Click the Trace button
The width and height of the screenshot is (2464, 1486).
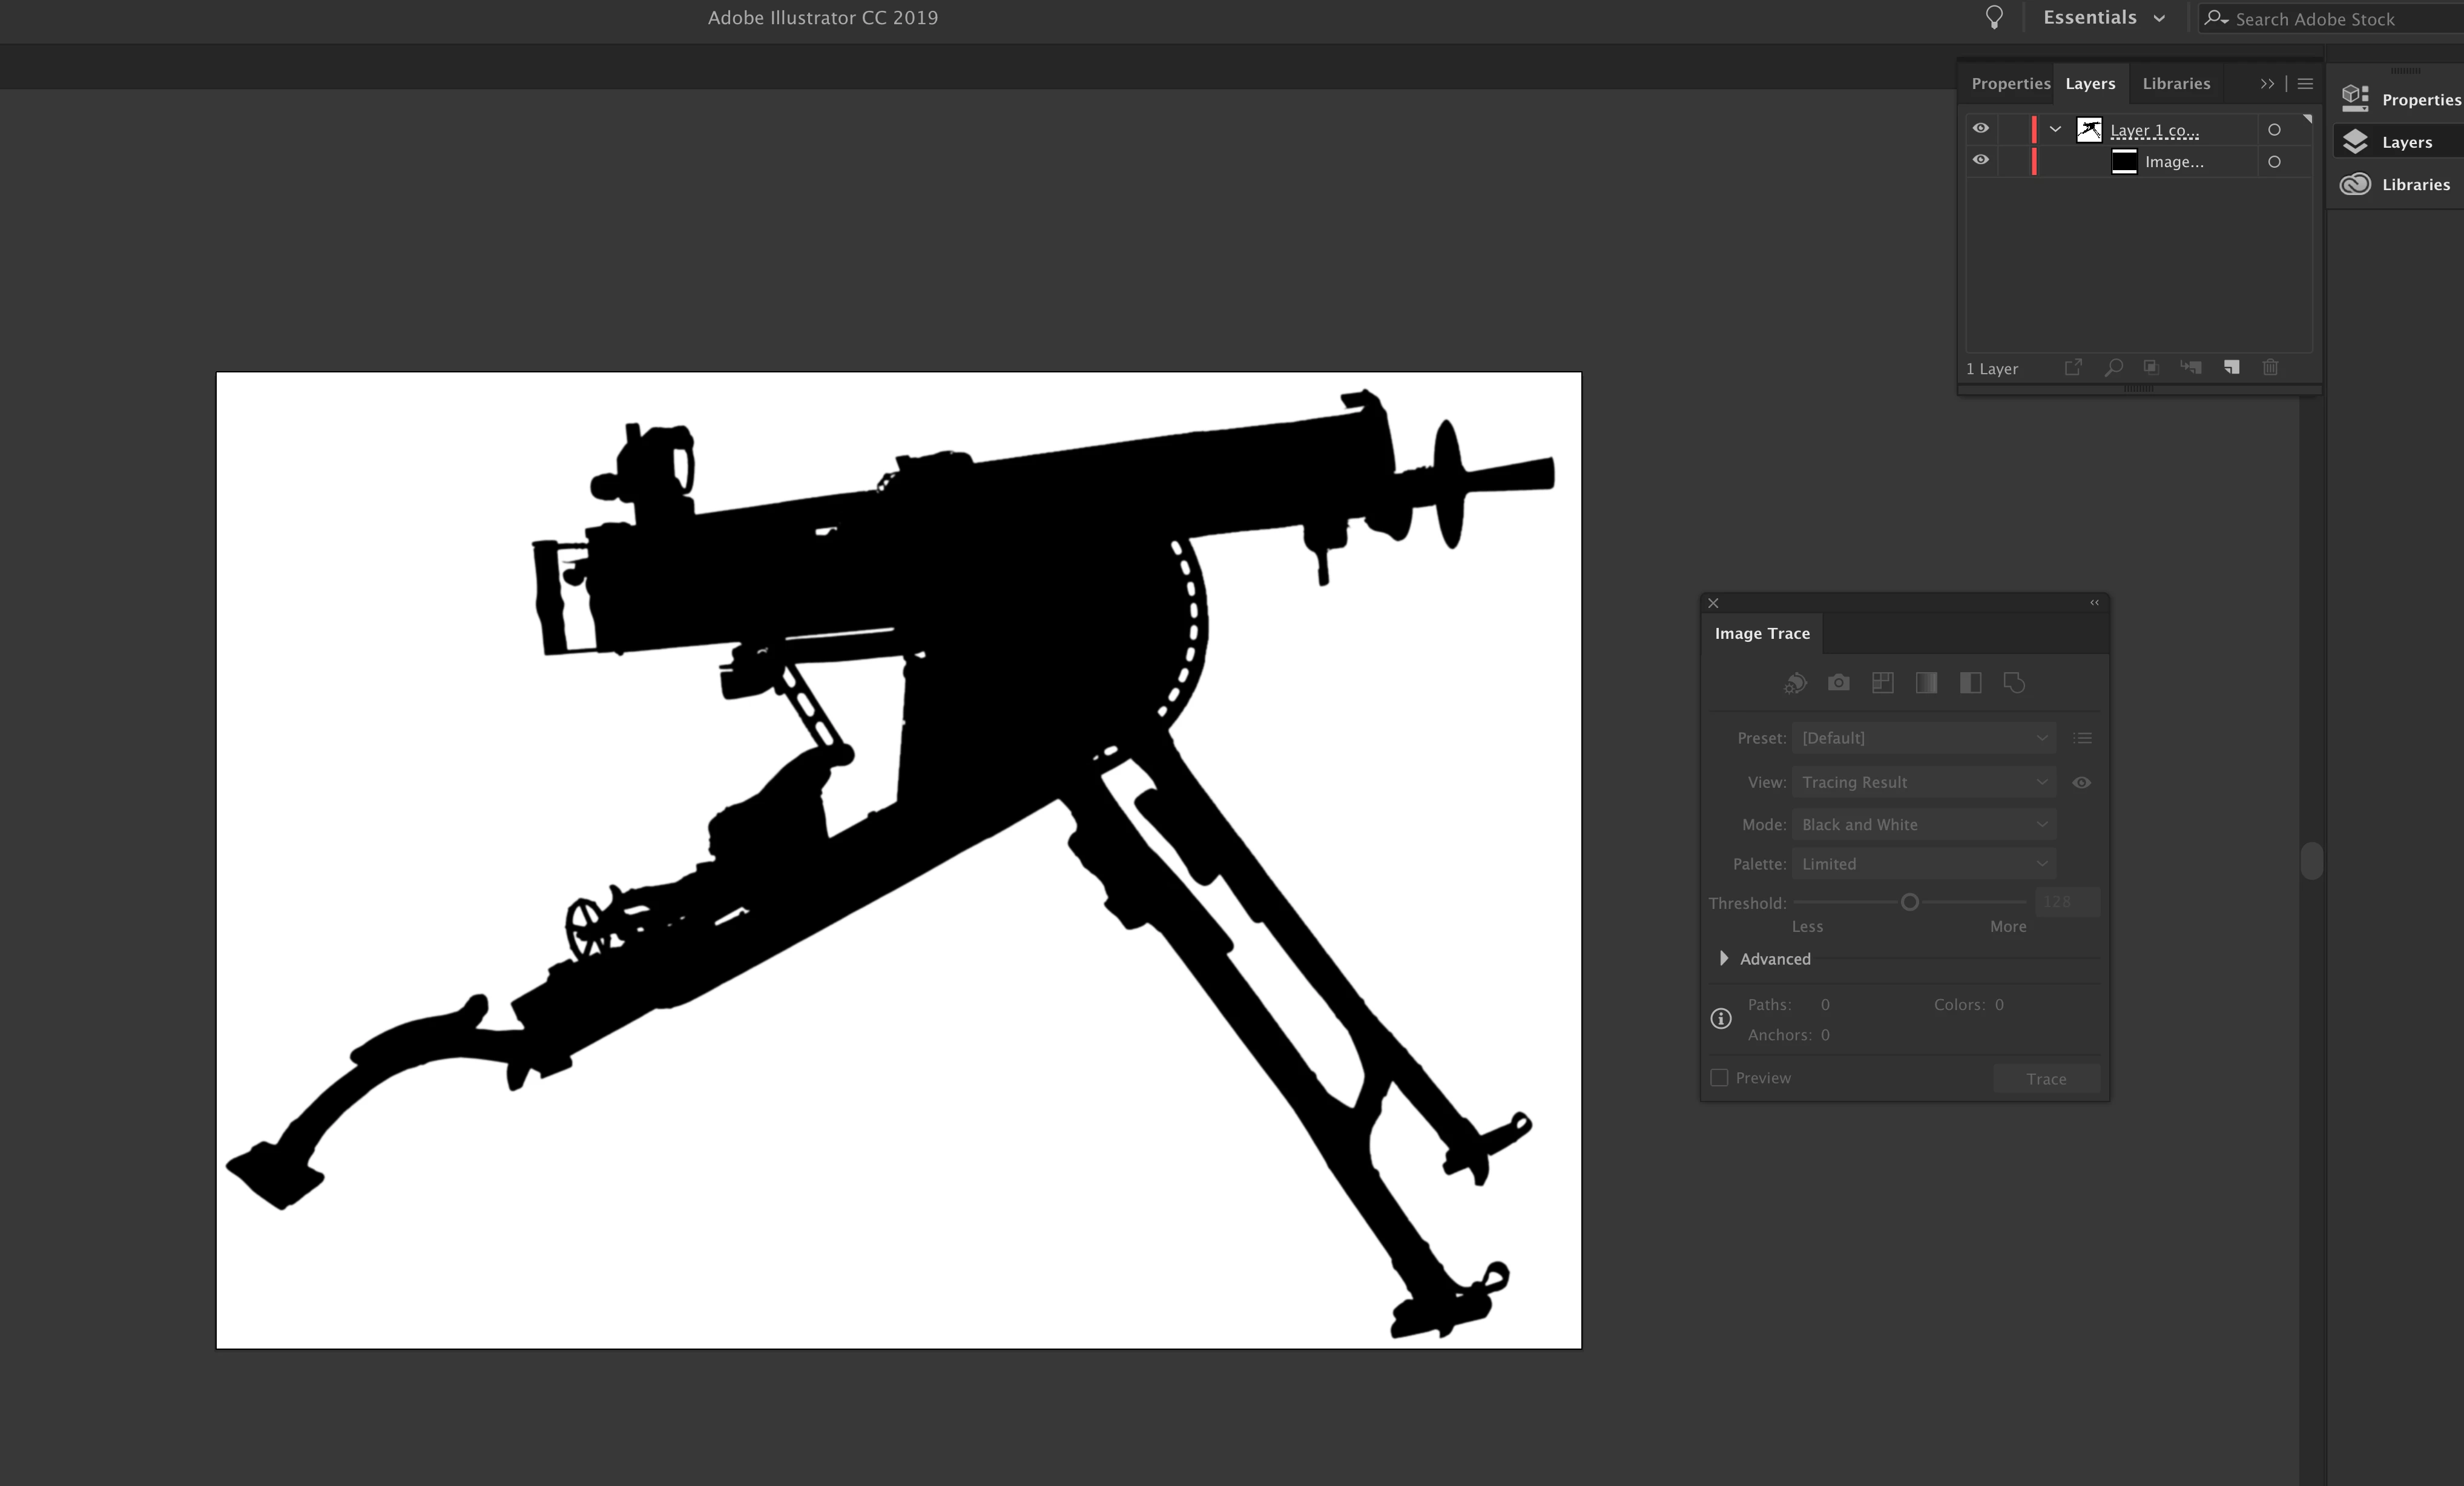point(2046,1079)
